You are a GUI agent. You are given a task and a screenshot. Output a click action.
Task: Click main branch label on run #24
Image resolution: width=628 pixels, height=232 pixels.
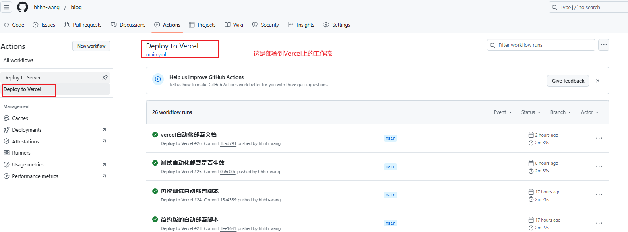point(390,195)
